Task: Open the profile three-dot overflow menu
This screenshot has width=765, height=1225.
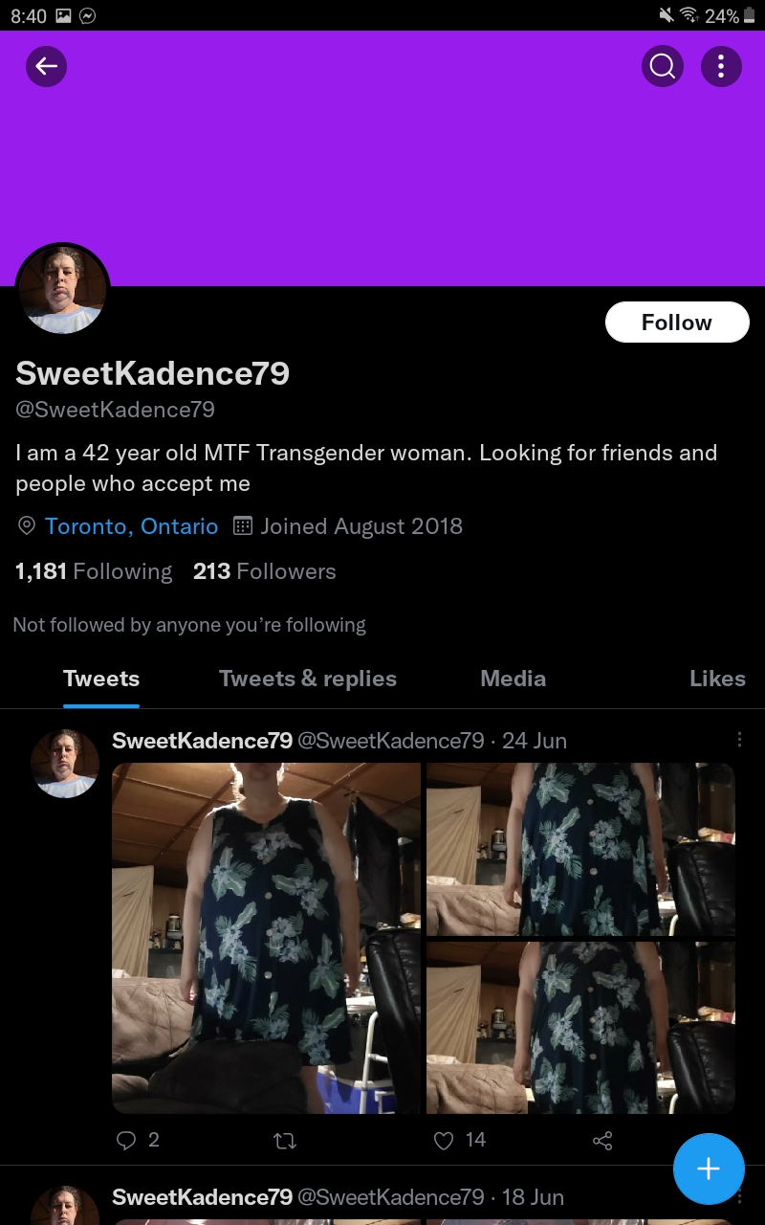Action: 721,66
